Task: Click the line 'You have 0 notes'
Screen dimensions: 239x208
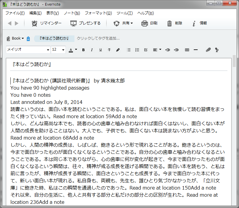Action: coord(30,95)
